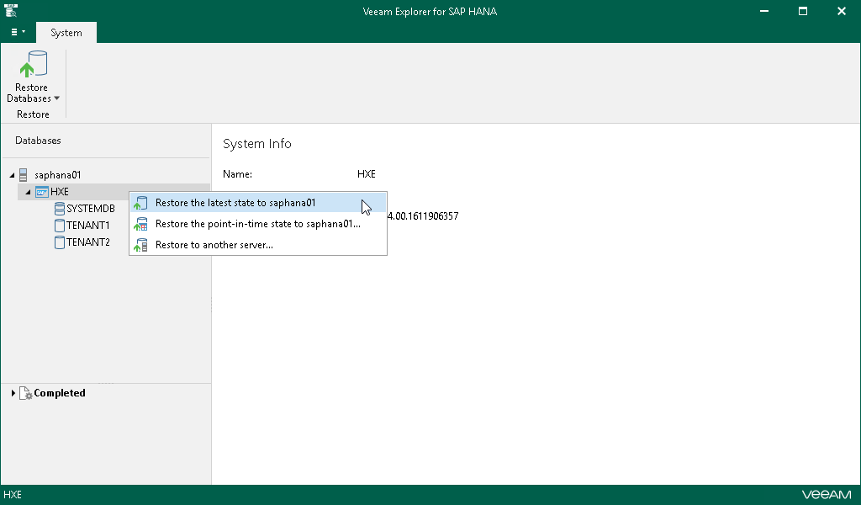861x505 pixels.
Task: Minimize the Veeam Explorer window
Action: click(x=763, y=11)
